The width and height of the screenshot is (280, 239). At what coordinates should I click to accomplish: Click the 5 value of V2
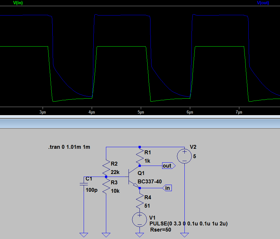point(194,156)
